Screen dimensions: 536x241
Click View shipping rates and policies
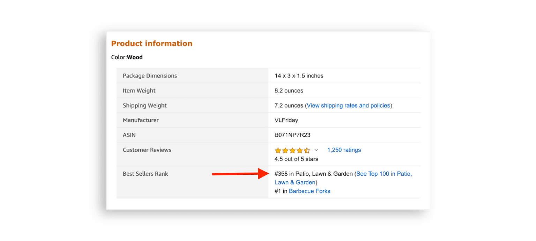(348, 105)
